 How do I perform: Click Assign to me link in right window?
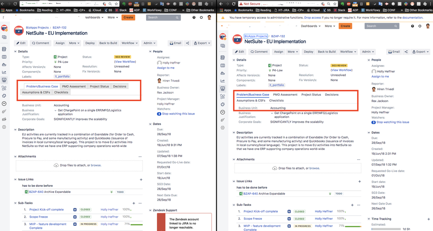pos(380,76)
